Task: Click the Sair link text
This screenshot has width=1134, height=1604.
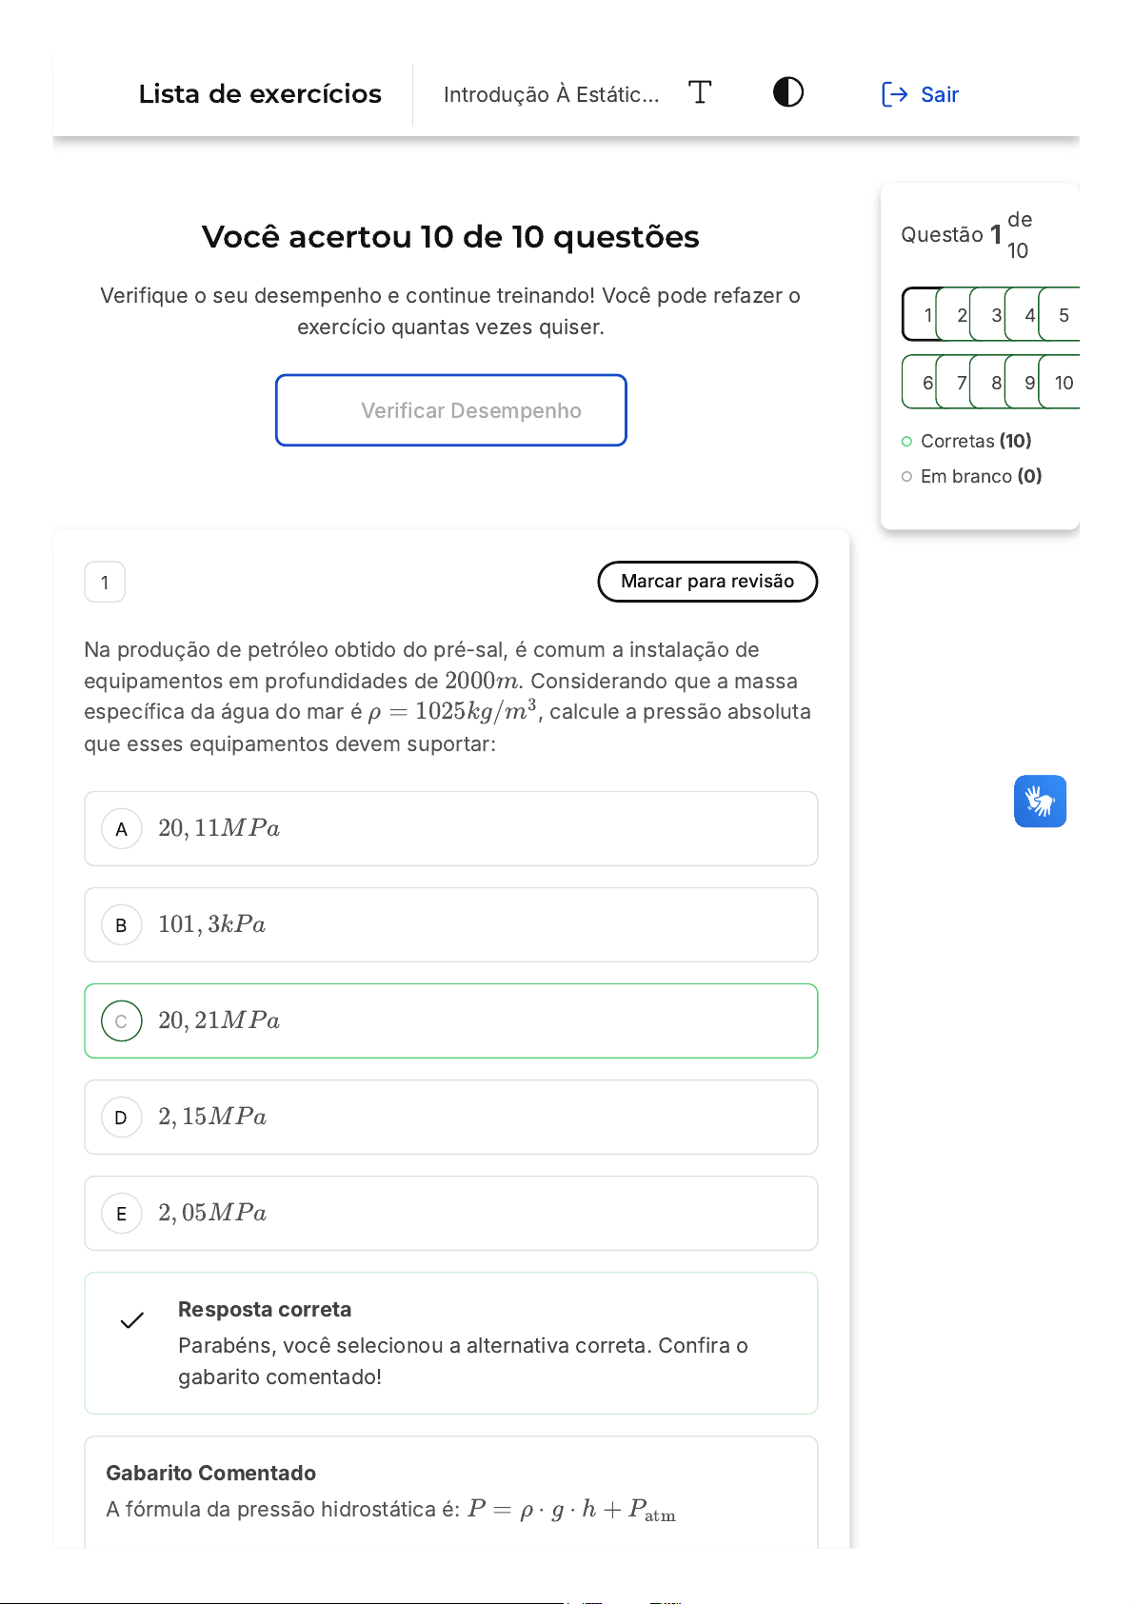Action: [939, 94]
